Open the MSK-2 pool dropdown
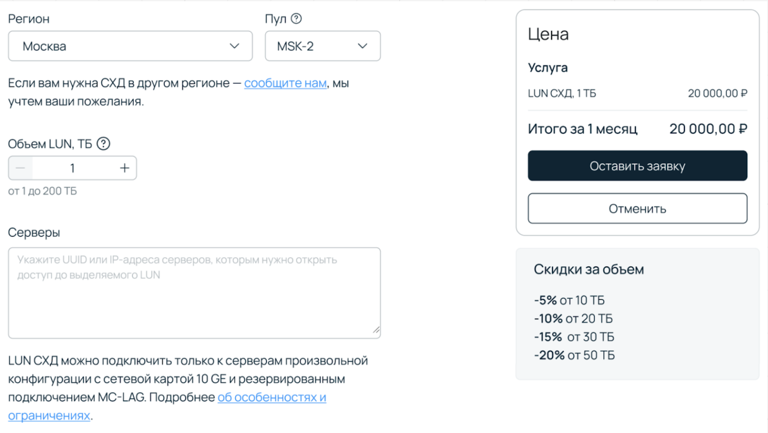This screenshot has width=768, height=433. click(322, 46)
